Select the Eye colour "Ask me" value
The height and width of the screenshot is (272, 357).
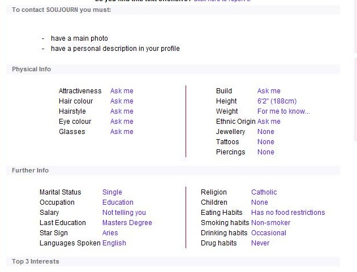pos(122,122)
